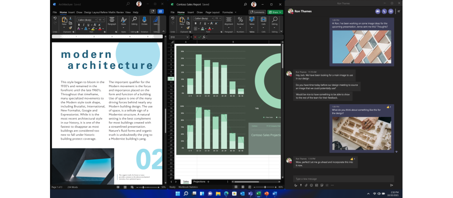Toggle Bold in Word's Font group
The width and height of the screenshot is (453, 198).
pyautogui.click(x=79, y=25)
